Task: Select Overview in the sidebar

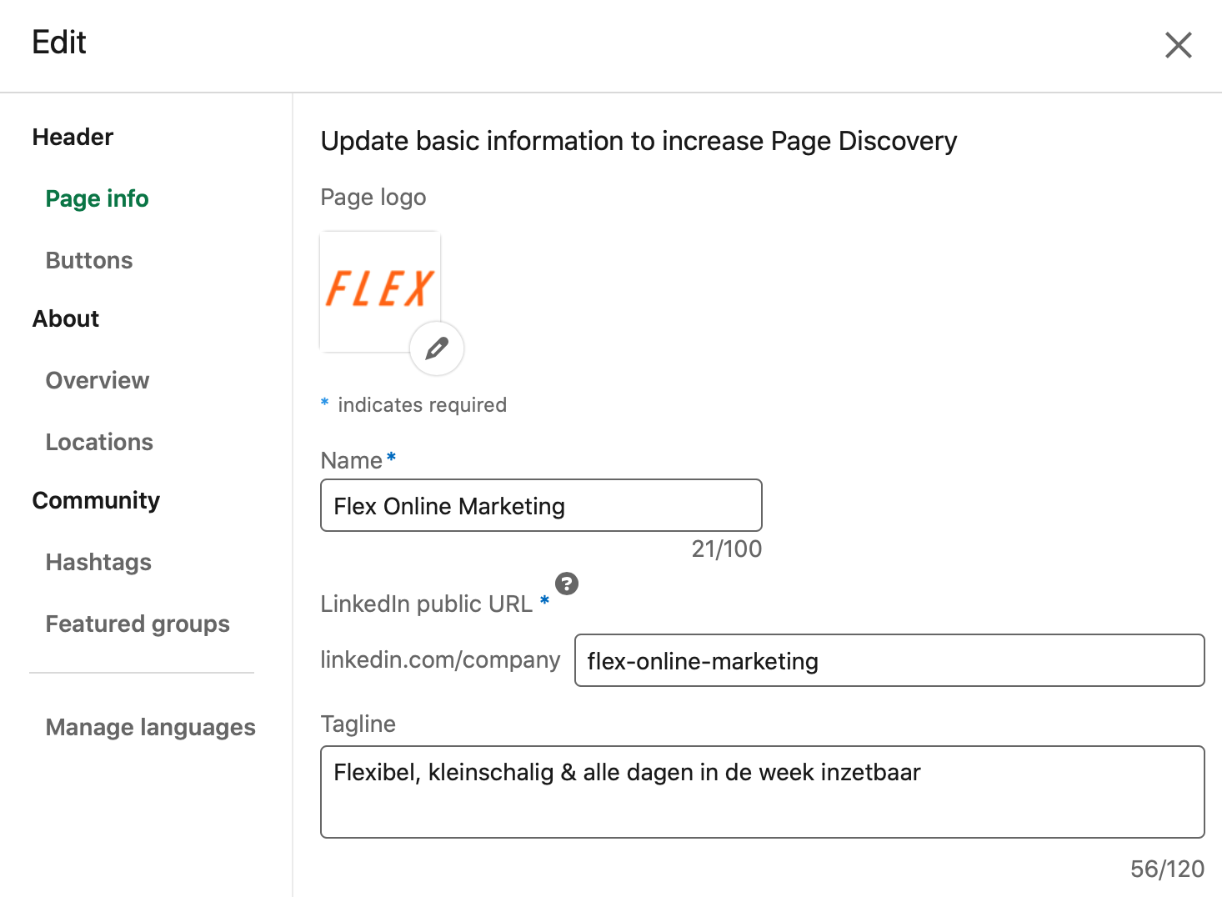Action: point(98,380)
